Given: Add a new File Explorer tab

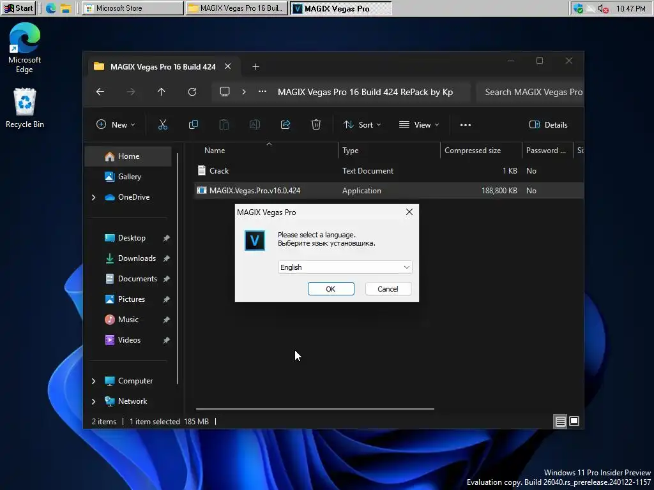Looking at the screenshot, I should (255, 66).
